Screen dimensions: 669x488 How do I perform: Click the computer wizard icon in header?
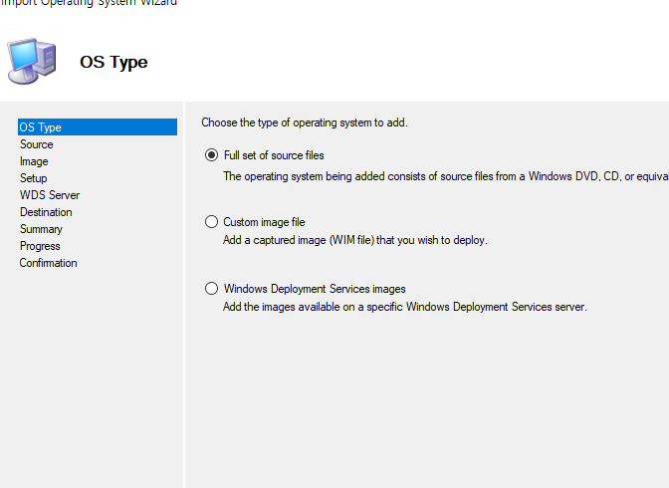pyautogui.click(x=32, y=61)
